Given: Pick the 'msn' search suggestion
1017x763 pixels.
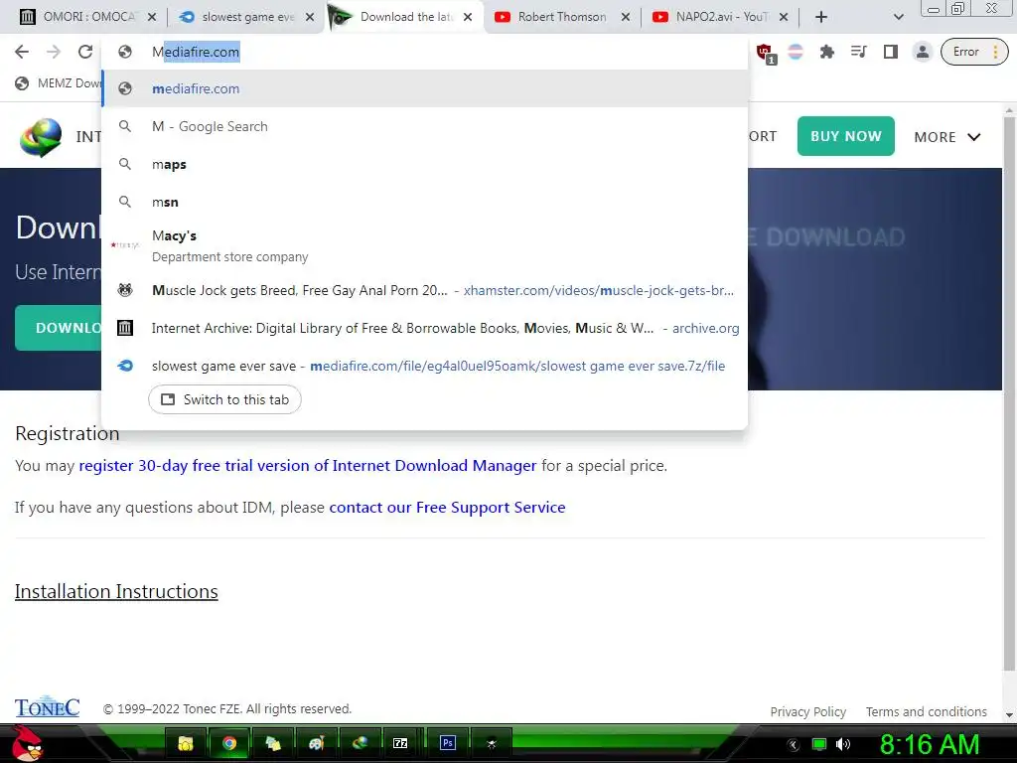Looking at the screenshot, I should tap(425, 202).
